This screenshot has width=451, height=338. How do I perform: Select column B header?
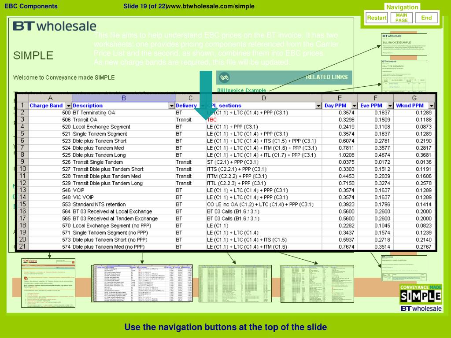(x=123, y=98)
